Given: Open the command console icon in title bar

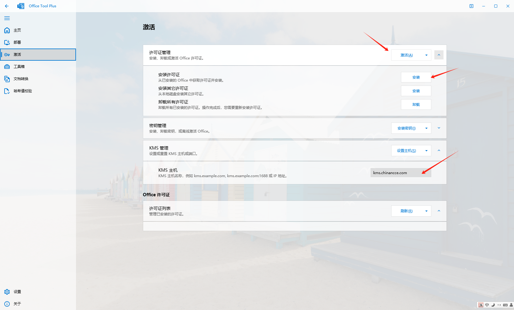Looking at the screenshot, I should pyautogui.click(x=471, y=6).
